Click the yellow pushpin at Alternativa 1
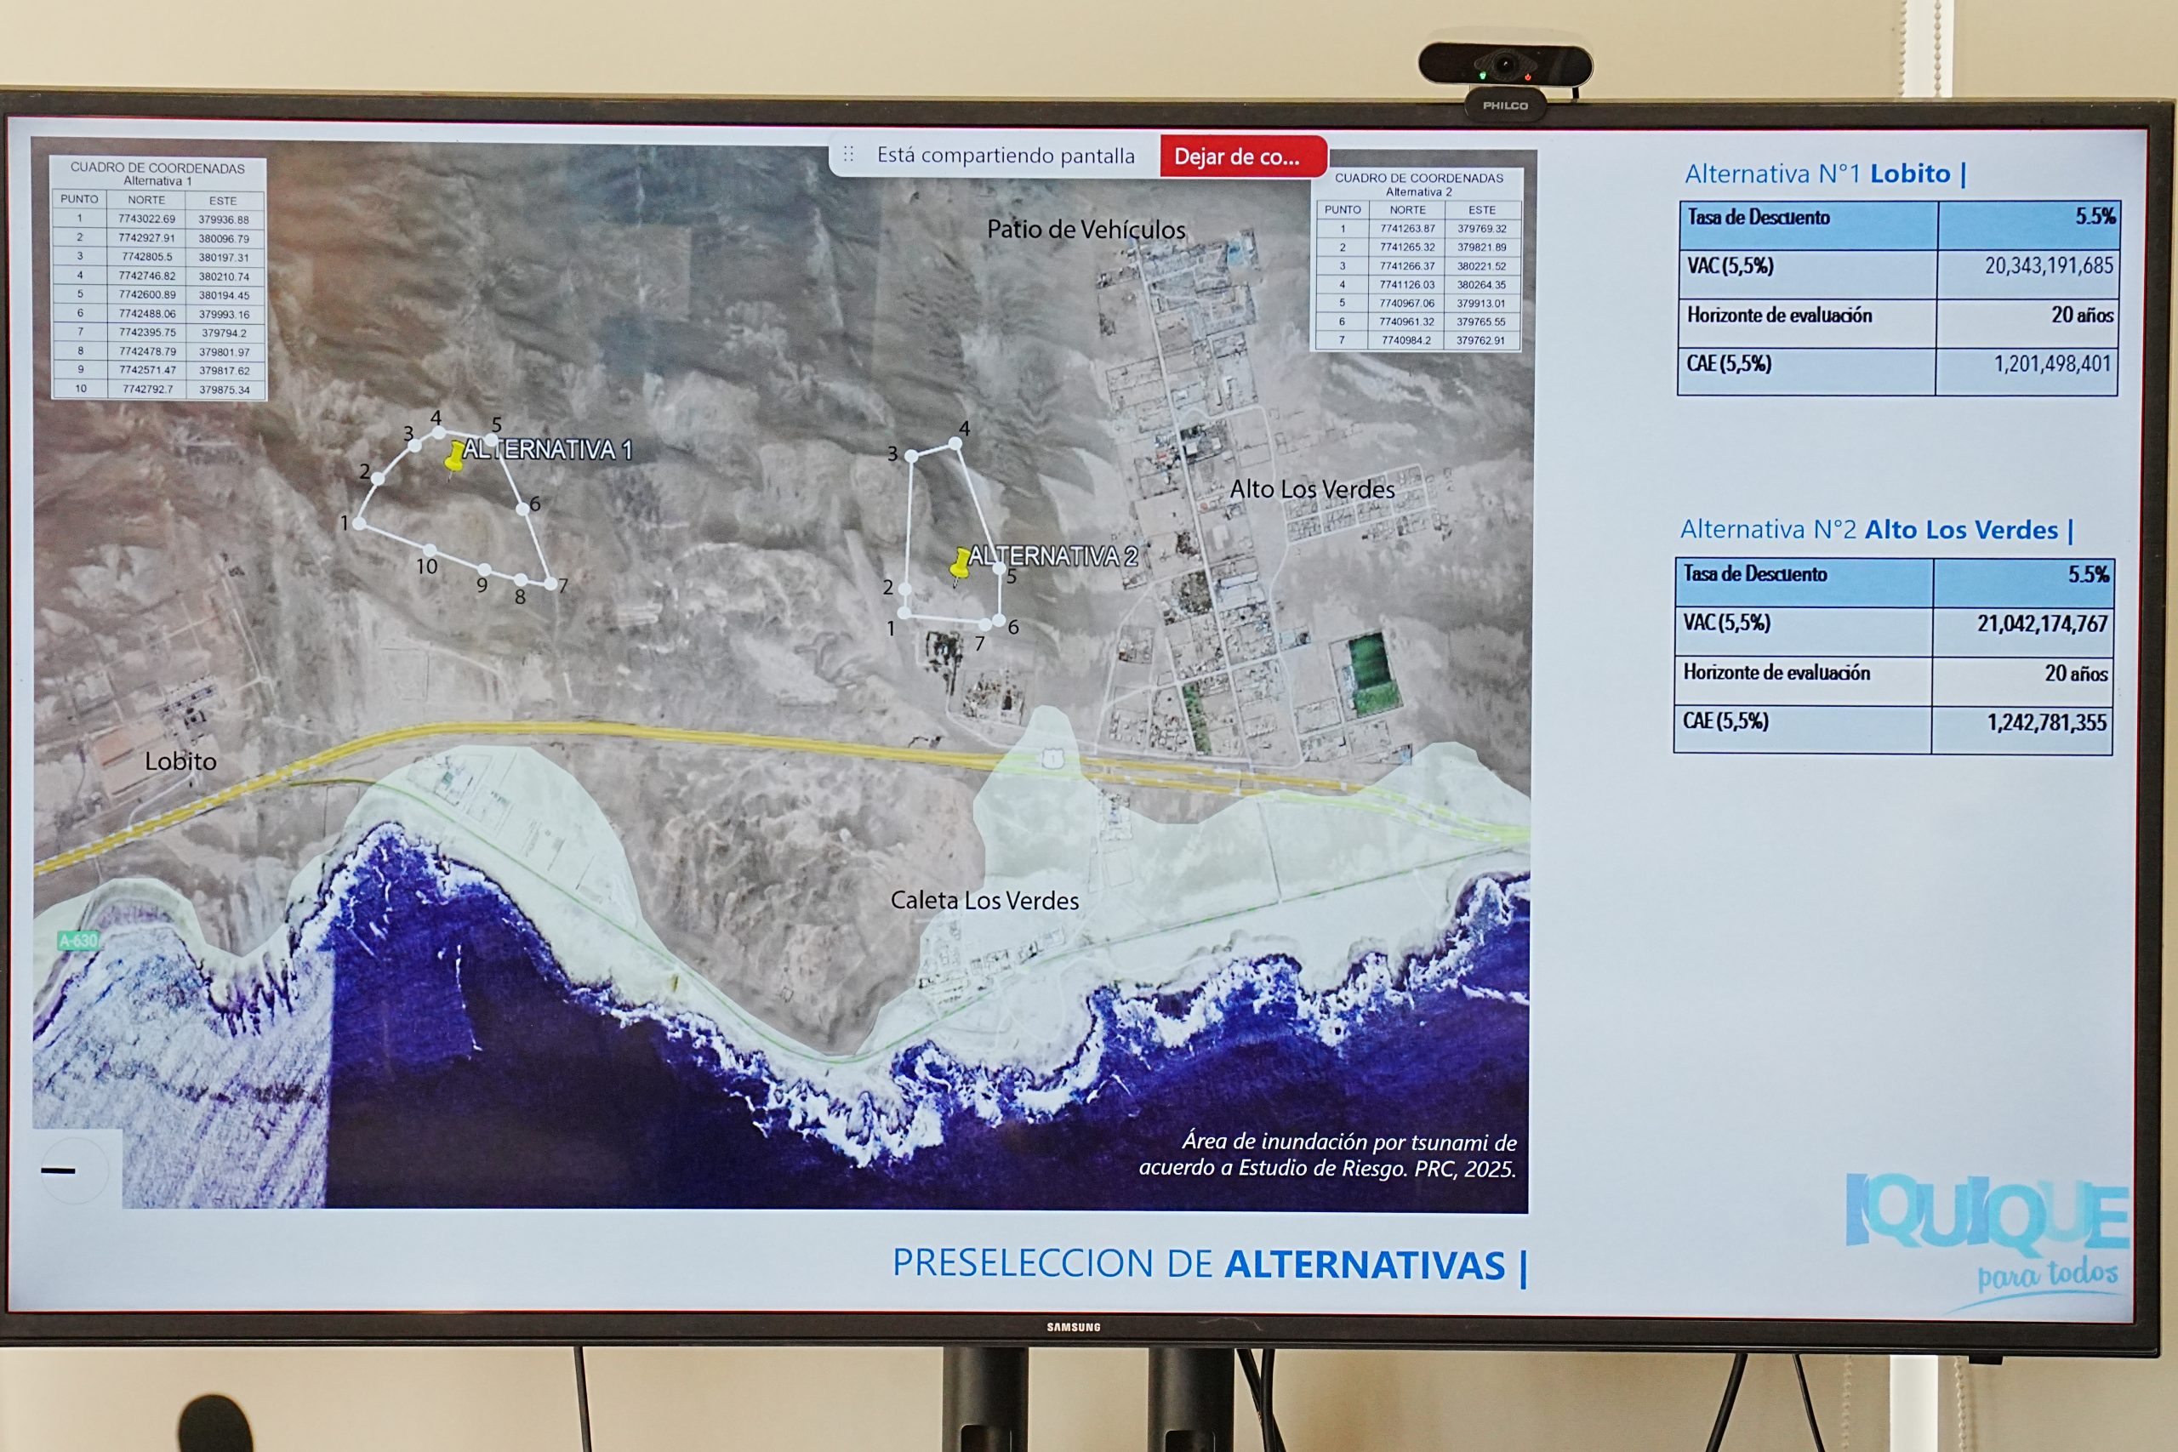This screenshot has height=1452, width=2178. [454, 456]
